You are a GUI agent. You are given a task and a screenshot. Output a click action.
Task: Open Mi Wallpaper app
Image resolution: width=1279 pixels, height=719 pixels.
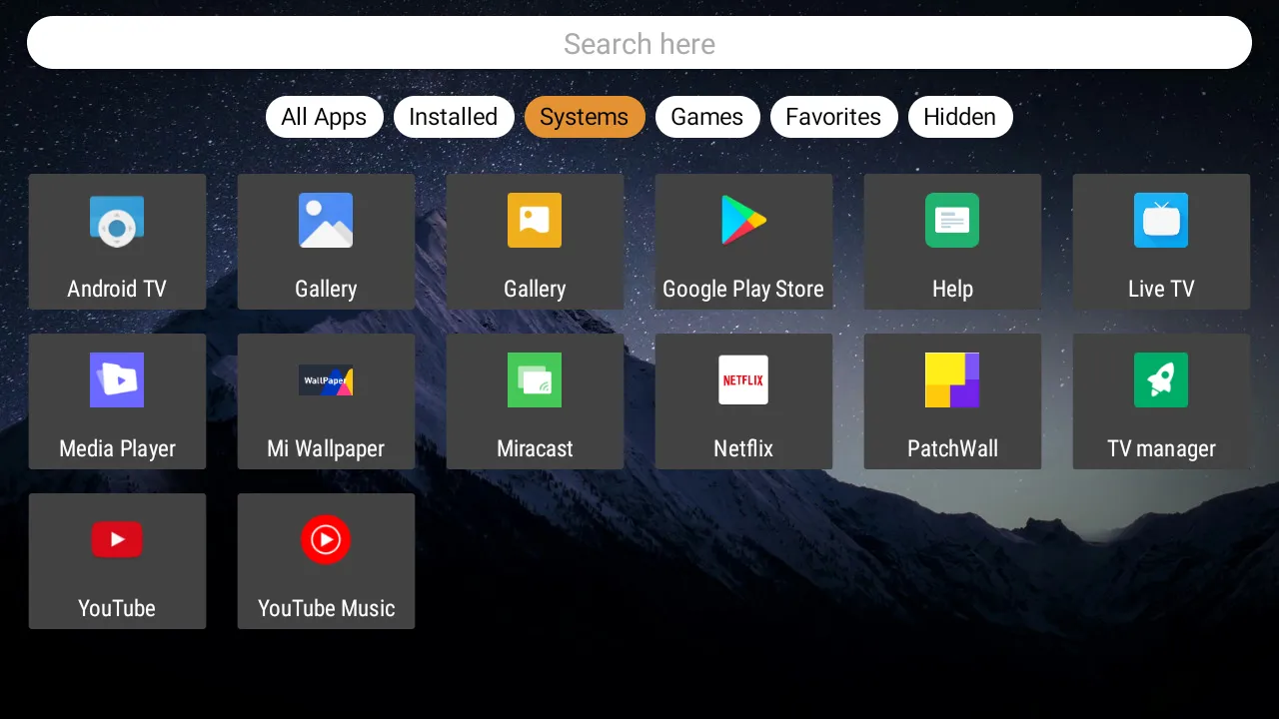coord(326,401)
